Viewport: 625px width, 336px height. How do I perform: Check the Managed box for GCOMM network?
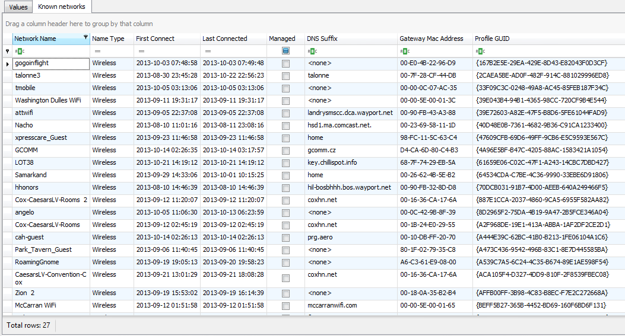point(285,151)
